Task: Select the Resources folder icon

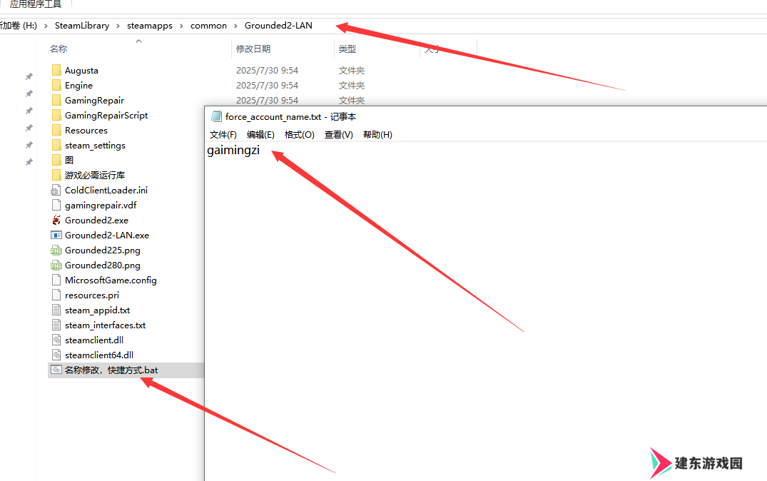Action: click(x=56, y=130)
